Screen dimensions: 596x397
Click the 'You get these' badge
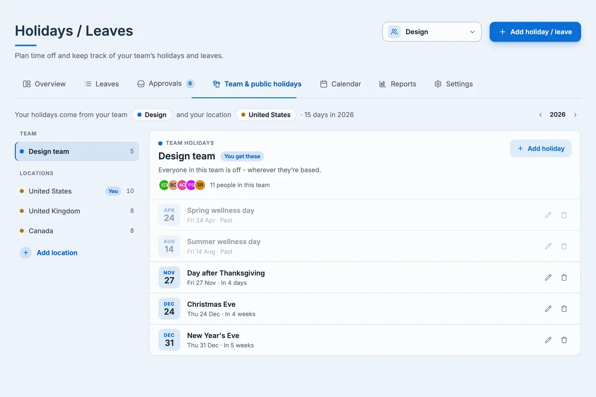pos(242,156)
